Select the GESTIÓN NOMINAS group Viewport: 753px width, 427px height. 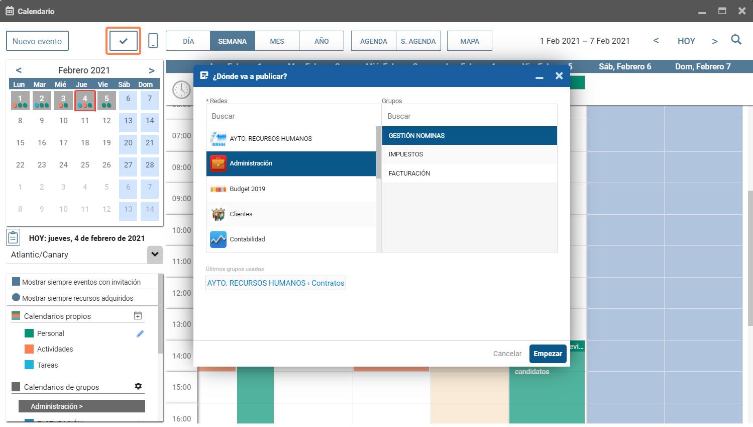[470, 136]
